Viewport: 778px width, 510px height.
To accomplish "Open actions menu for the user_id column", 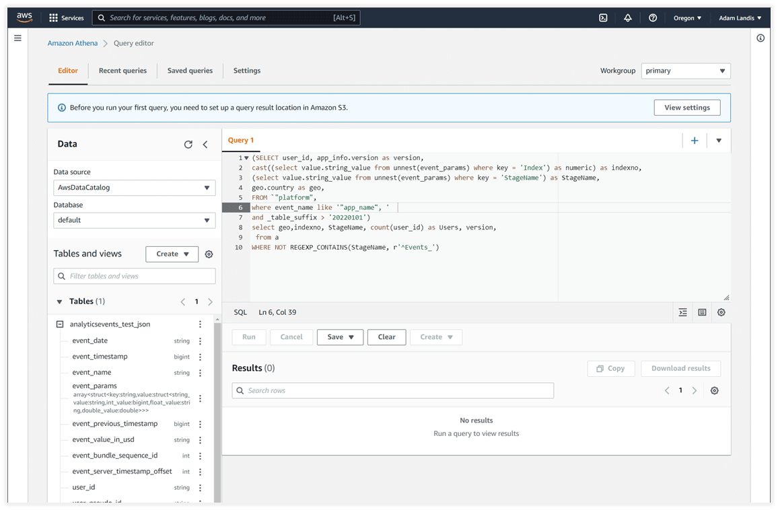I will click(200, 488).
